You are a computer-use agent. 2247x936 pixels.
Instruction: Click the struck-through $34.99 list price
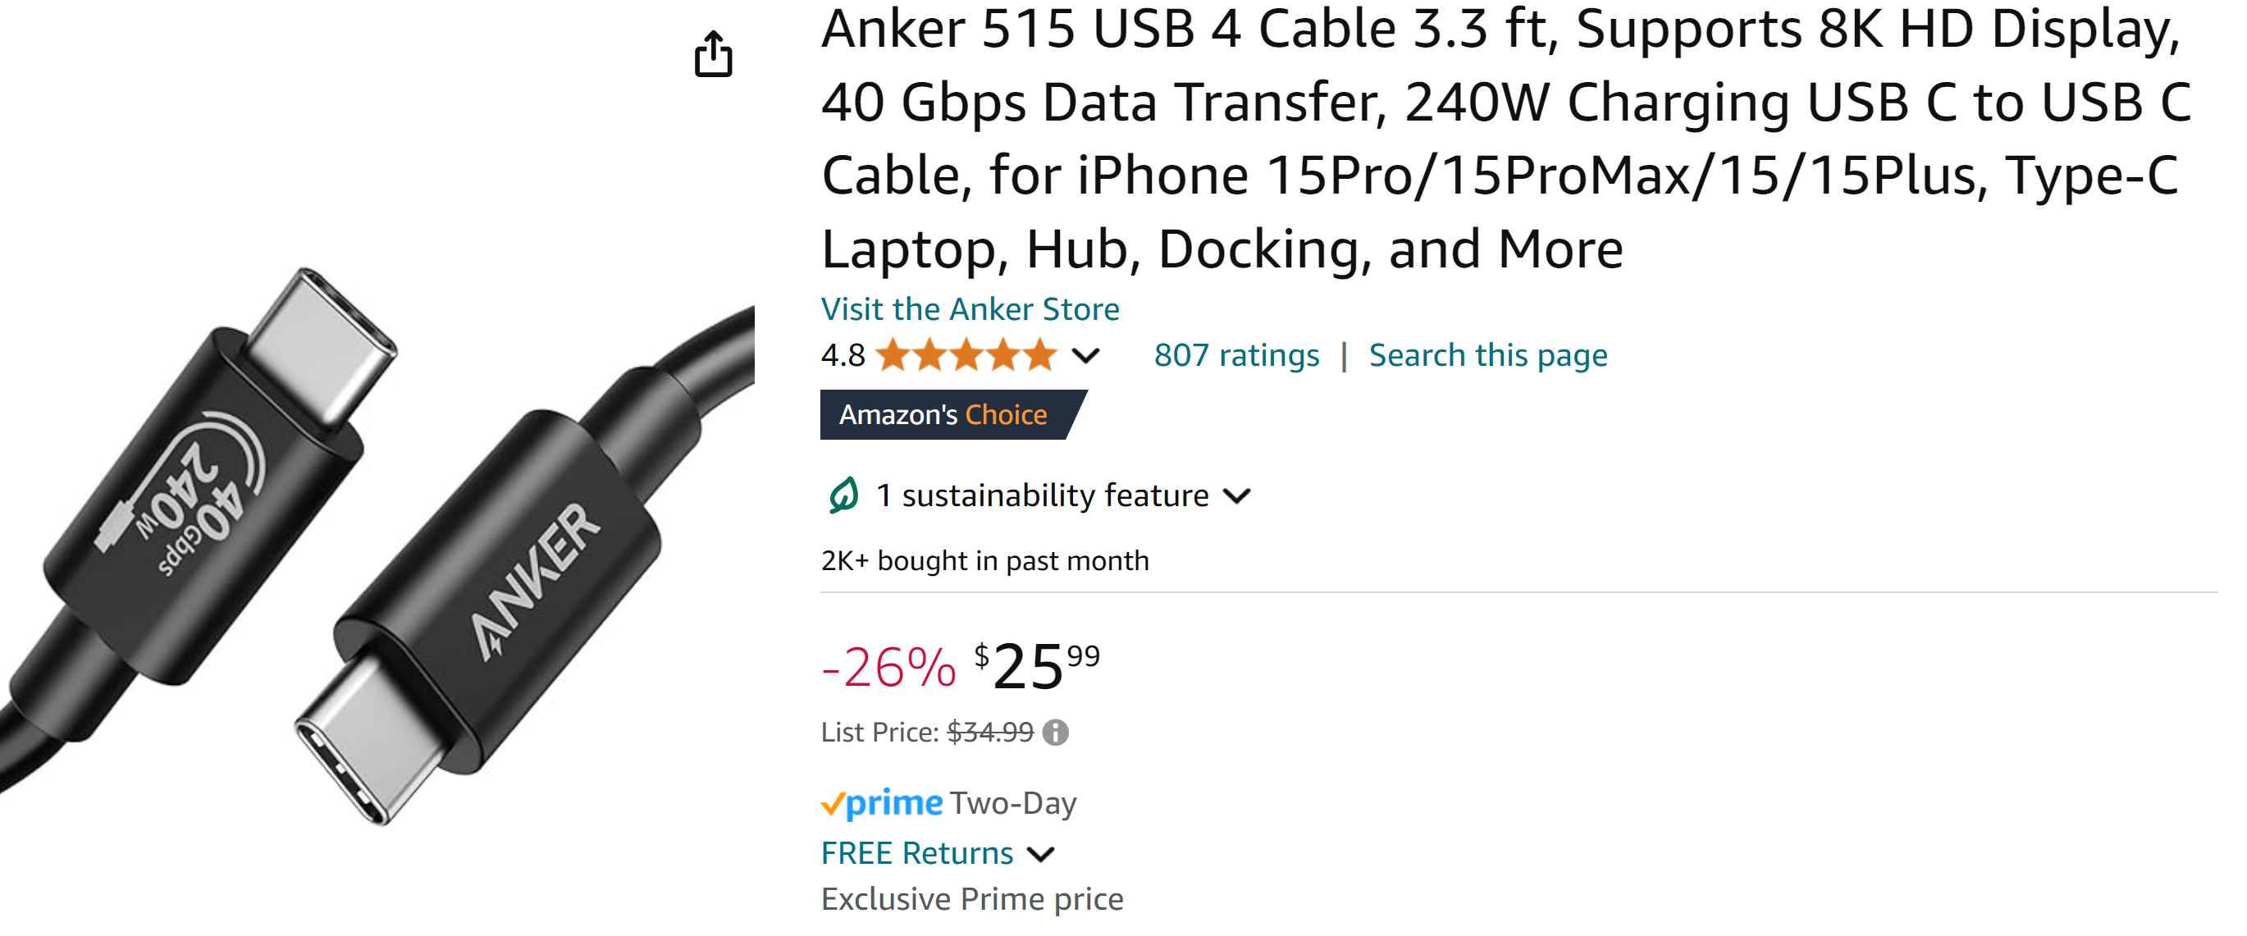point(990,733)
